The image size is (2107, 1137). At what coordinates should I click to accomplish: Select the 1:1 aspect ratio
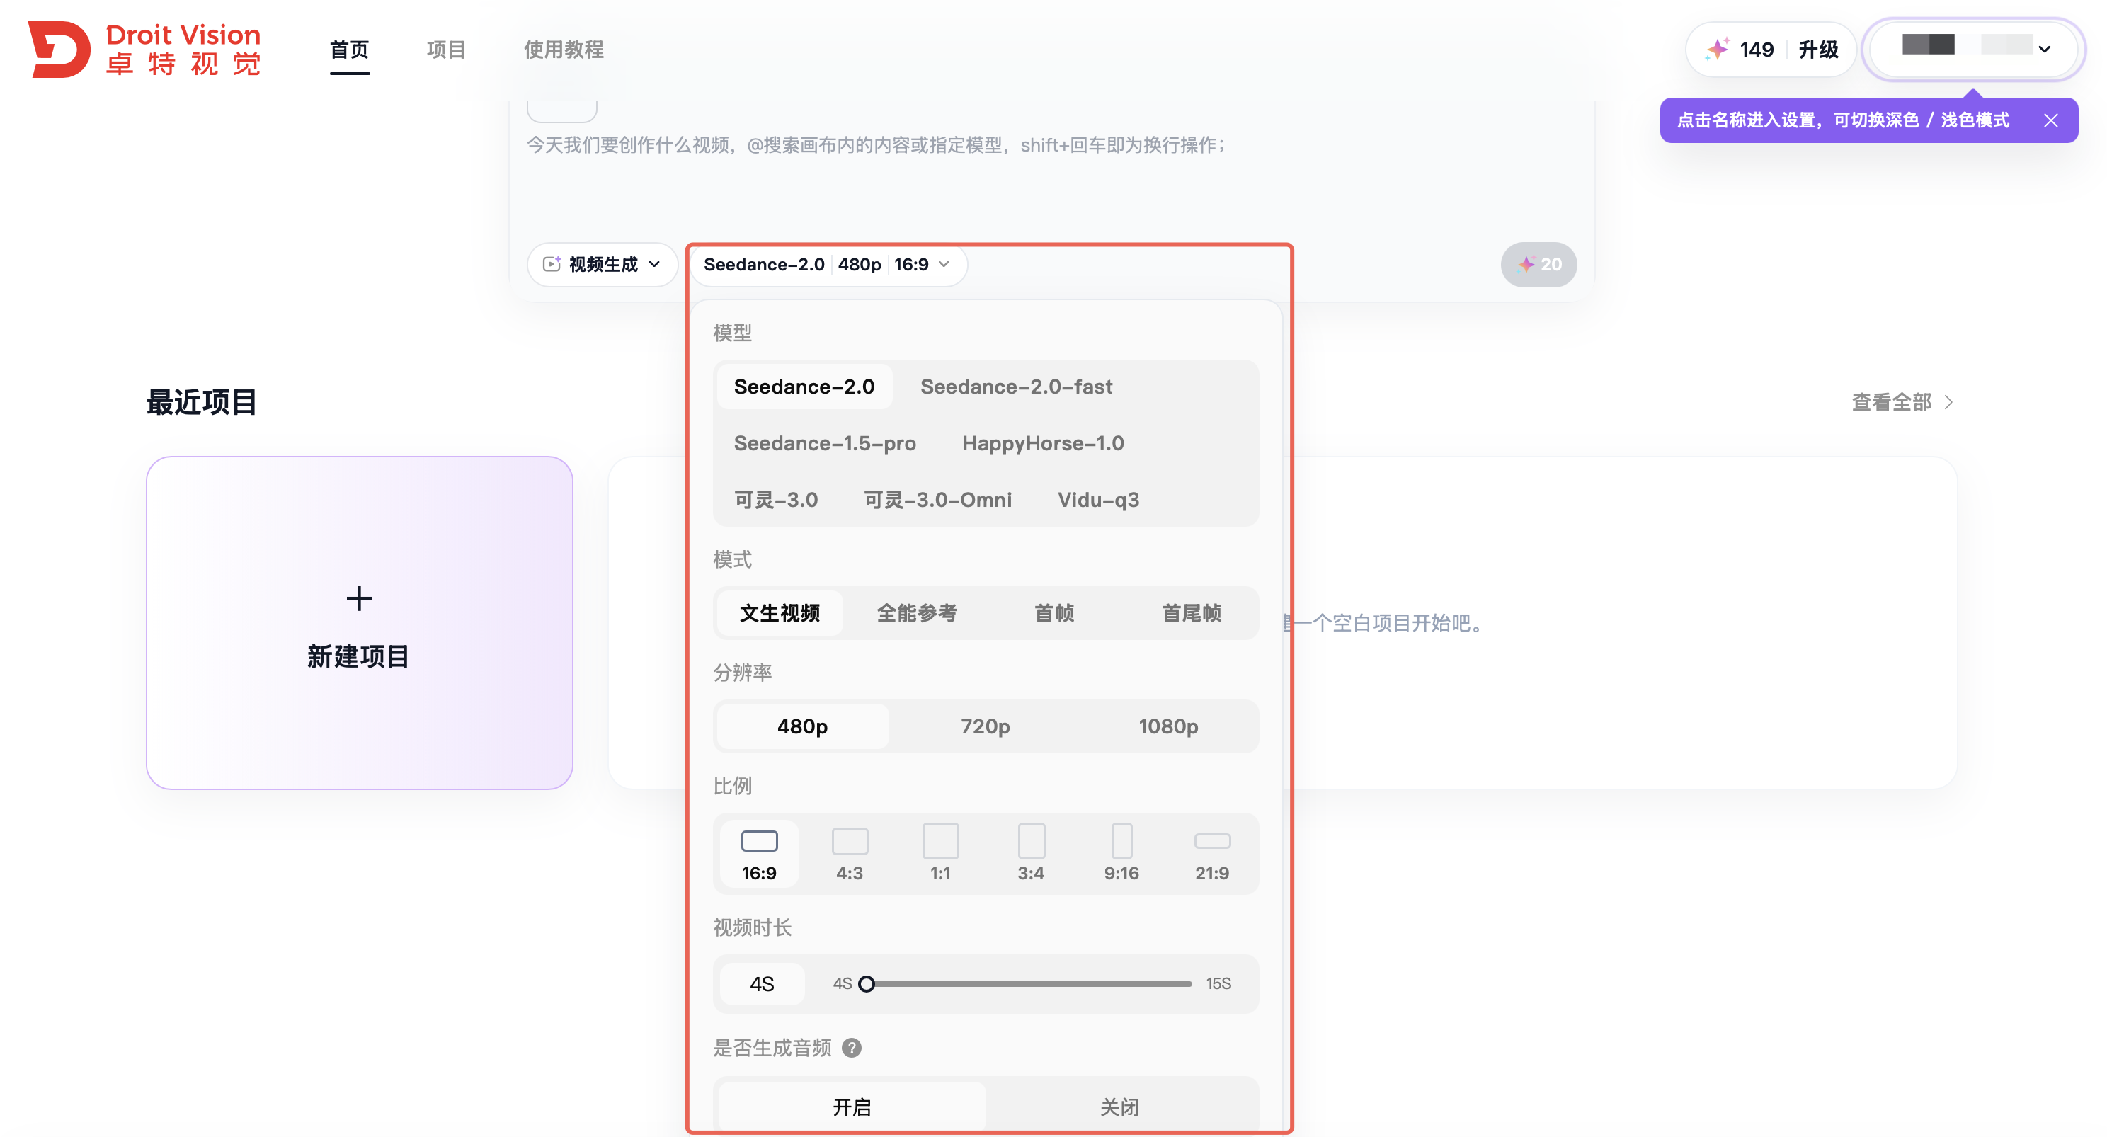[x=941, y=853]
